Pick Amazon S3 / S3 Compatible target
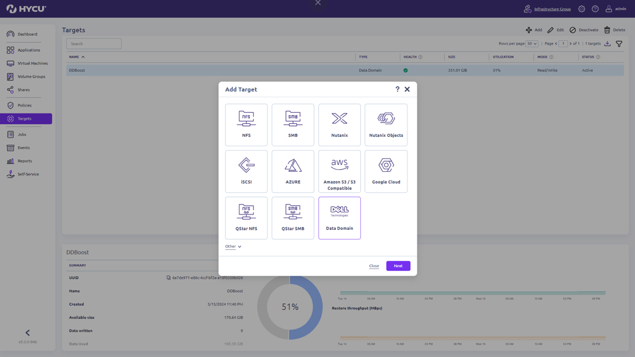 339,171
